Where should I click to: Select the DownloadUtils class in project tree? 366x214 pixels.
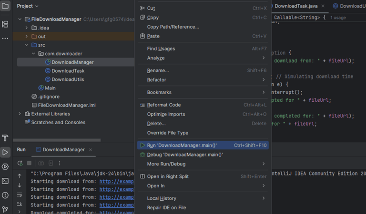tap(68, 79)
